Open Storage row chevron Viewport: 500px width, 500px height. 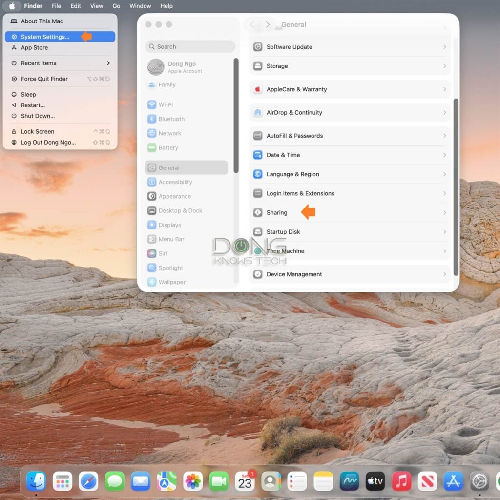444,66
